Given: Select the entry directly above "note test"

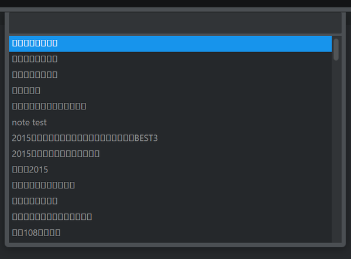Looking at the screenshot, I should pyautogui.click(x=170, y=106).
